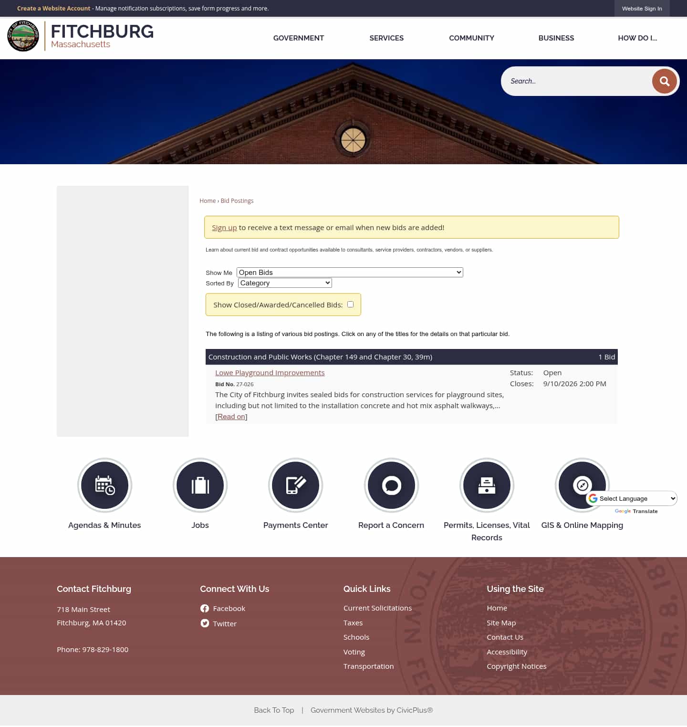Click Back To Top link

point(274,710)
